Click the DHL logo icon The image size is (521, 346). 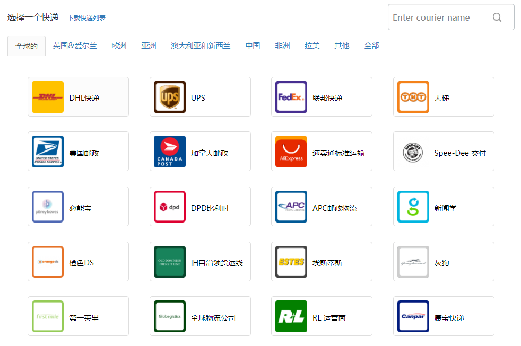[x=48, y=97]
